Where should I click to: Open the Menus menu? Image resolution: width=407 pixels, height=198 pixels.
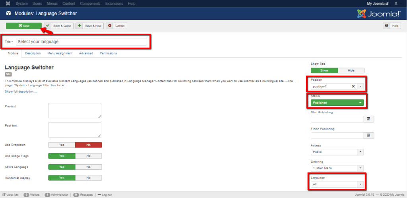[52, 4]
